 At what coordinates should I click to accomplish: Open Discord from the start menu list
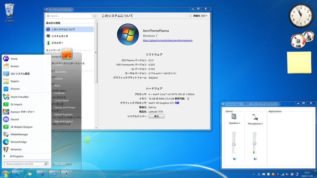pos(26,119)
